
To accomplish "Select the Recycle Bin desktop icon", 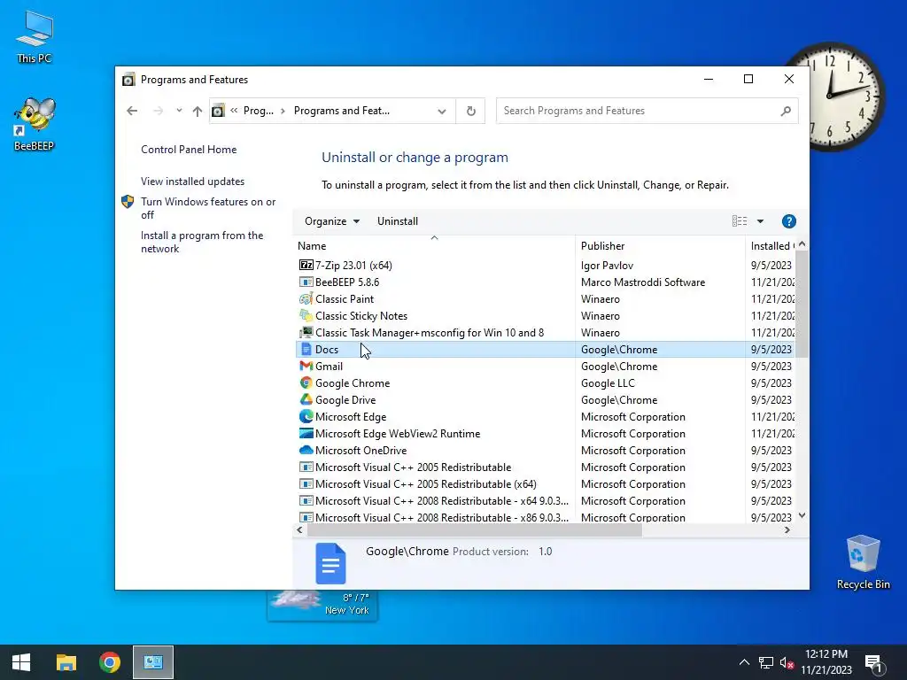I will (x=863, y=562).
